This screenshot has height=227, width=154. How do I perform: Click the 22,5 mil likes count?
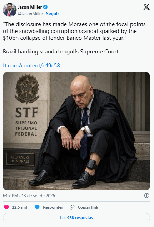pos(19,207)
